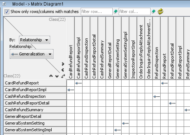Screen dimensions: 190x135
Task: Select the GeneralReportDetail row header
Action: (x=35, y=116)
